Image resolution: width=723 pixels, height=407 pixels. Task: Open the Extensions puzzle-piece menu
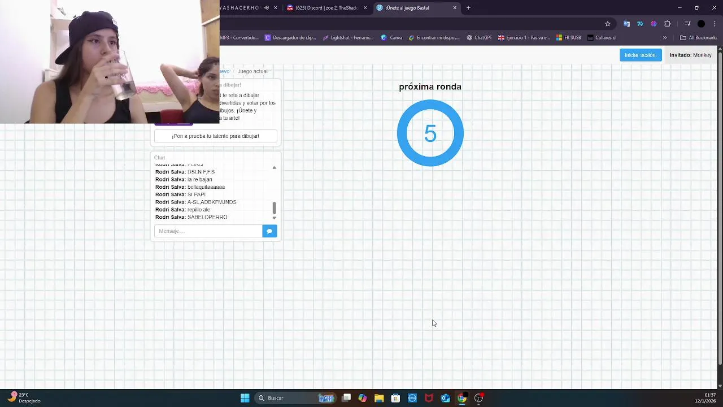(x=668, y=24)
